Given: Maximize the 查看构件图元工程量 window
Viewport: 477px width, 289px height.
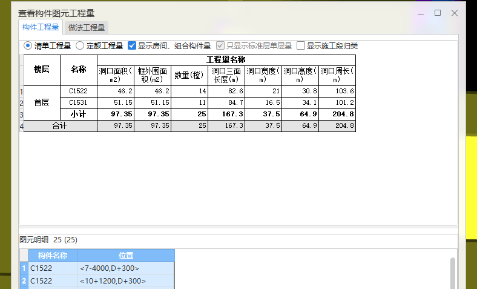Looking at the screenshot, I should tap(438, 13).
